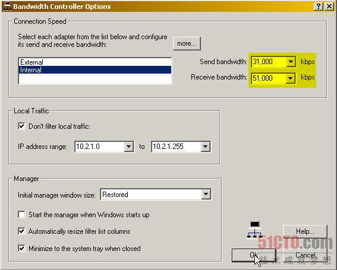Open the Send bandwidth dropdown arrow
337x270 pixels.
(291, 62)
